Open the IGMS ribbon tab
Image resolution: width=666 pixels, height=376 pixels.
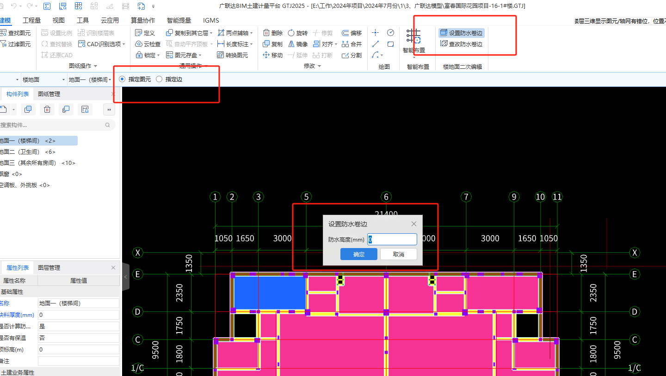point(211,20)
